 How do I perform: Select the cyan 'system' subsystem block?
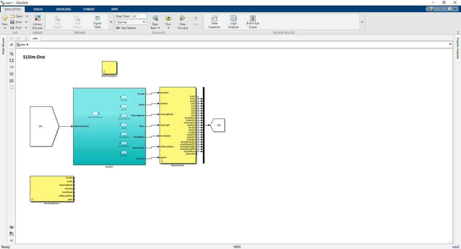click(x=109, y=126)
